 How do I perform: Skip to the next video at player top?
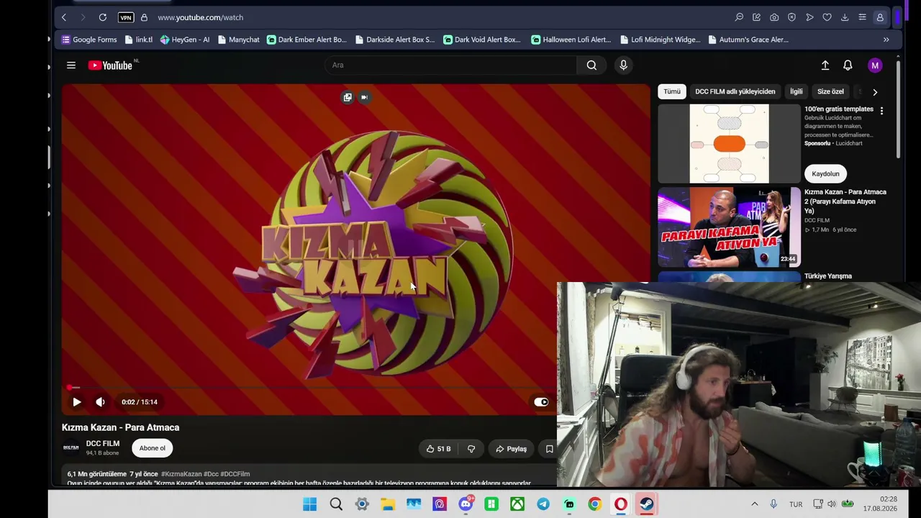click(364, 97)
